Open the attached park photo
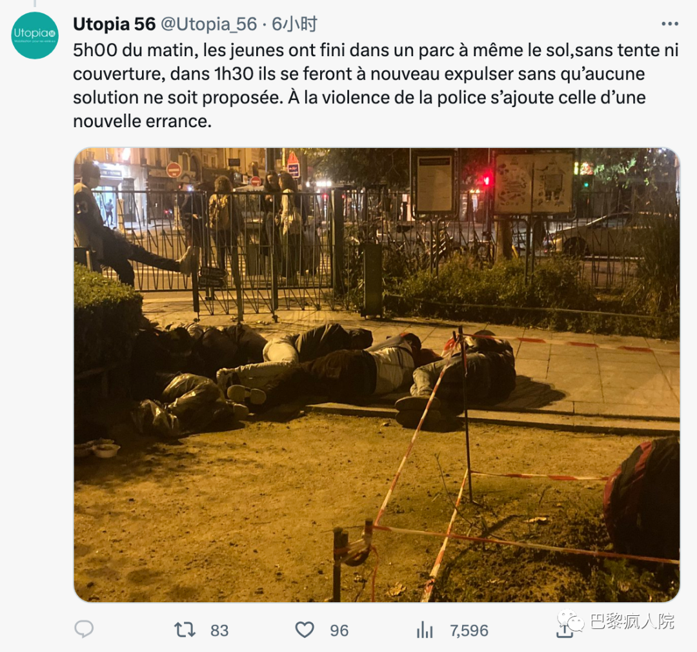Screen dimensions: 697x652 point(376,375)
